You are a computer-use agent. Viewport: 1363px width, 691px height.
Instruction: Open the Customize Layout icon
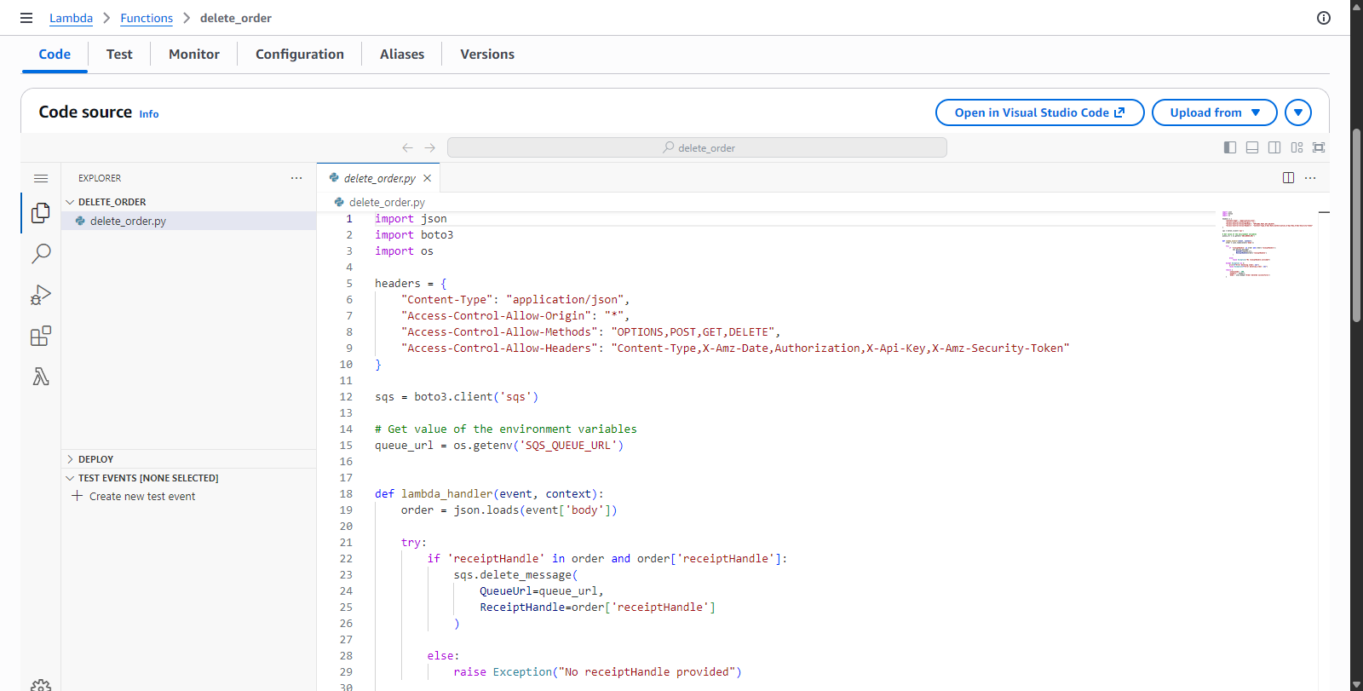click(1297, 147)
